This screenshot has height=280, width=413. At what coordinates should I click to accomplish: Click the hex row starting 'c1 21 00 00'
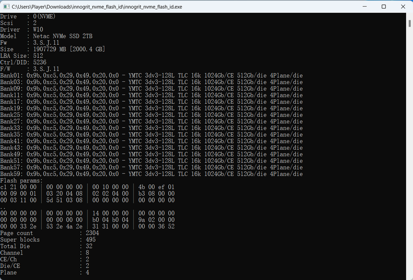[x=87, y=187]
